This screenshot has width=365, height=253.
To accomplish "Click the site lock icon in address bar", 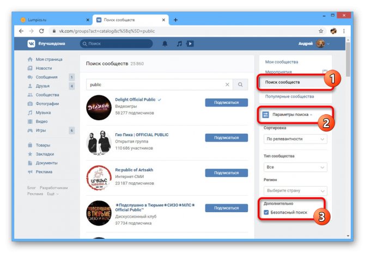I will click(54, 31).
